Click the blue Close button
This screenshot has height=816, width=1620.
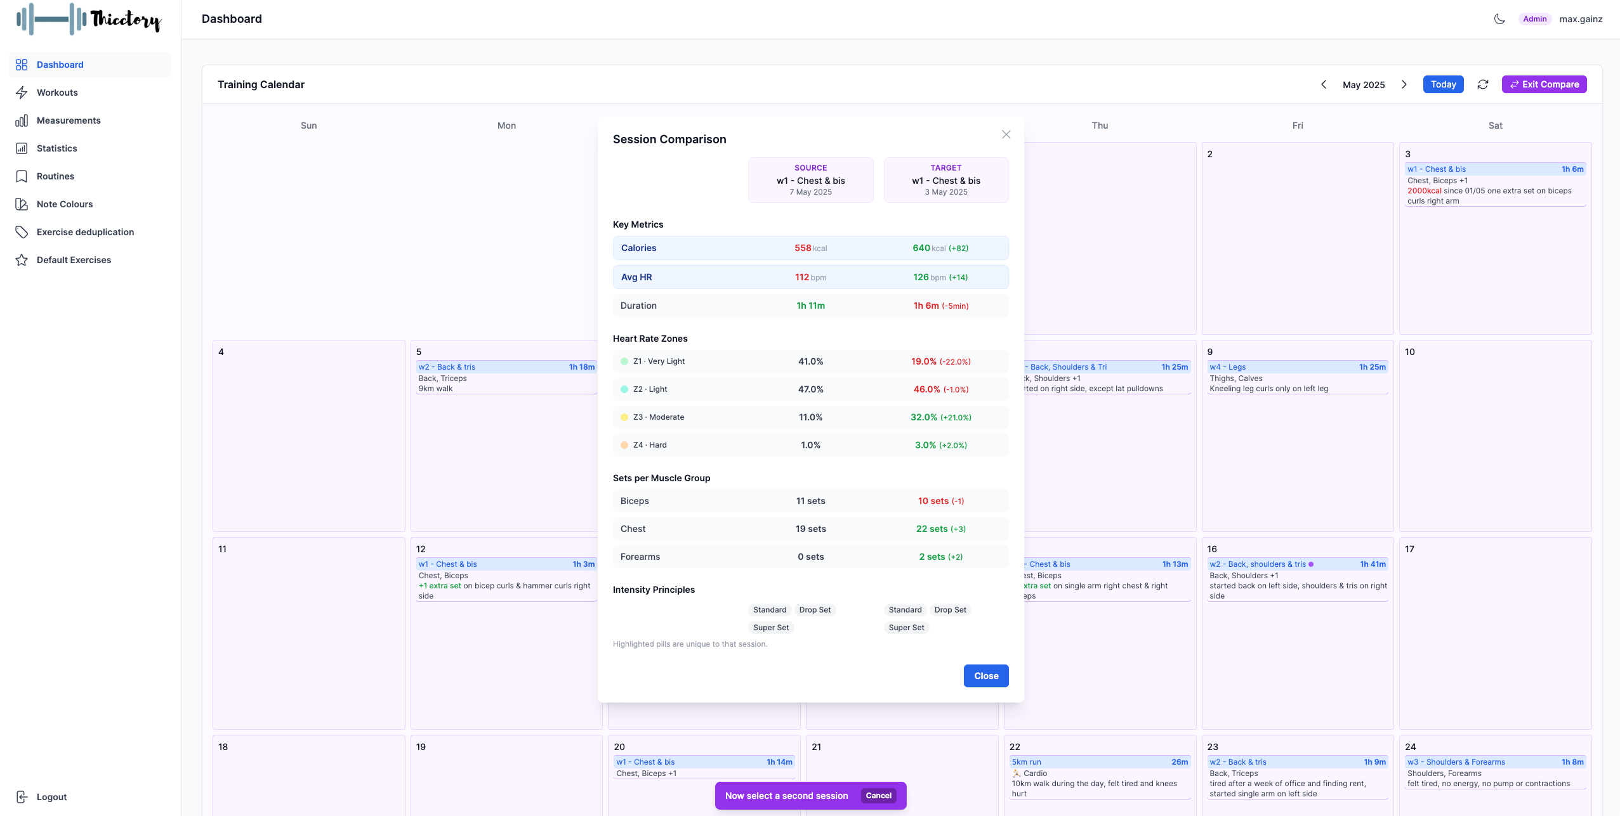pyautogui.click(x=986, y=676)
